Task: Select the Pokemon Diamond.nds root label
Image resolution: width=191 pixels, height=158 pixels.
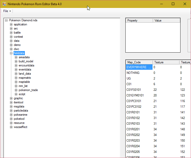Action: pyautogui.click(x=23, y=20)
